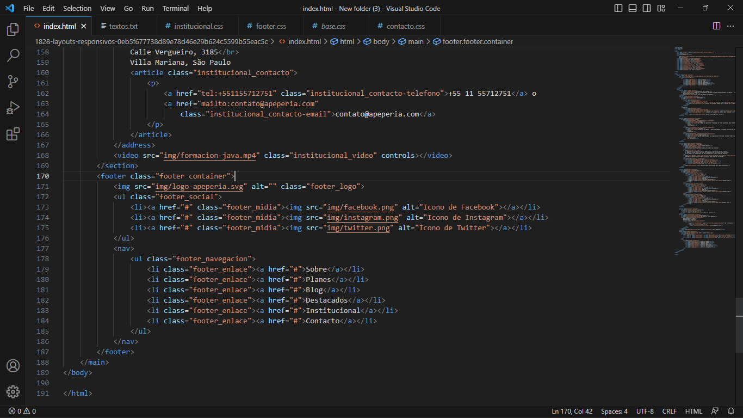
Task: Click the vertical scrollbar slider
Action: coord(739,325)
